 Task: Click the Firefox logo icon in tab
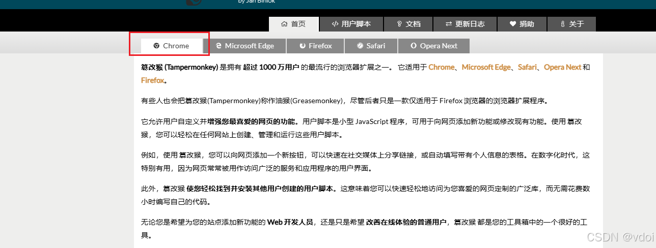click(x=303, y=46)
